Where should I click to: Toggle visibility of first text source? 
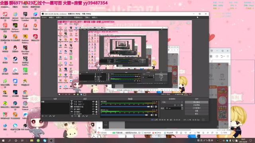pos(93,102)
